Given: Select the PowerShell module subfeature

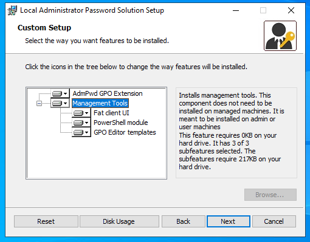Looking at the screenshot, I should [x=121, y=123].
